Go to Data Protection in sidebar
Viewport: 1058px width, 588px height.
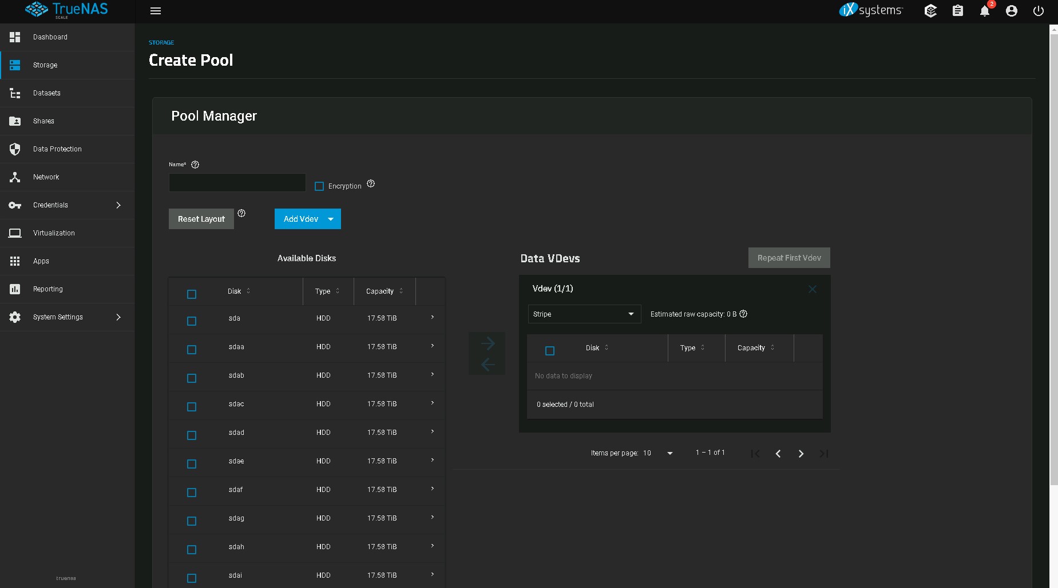[57, 149]
